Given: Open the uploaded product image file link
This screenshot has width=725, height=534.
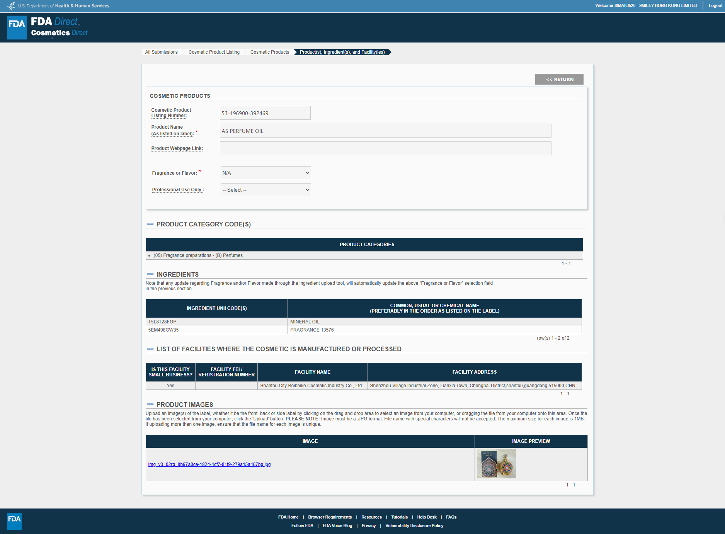Looking at the screenshot, I should click(x=209, y=464).
